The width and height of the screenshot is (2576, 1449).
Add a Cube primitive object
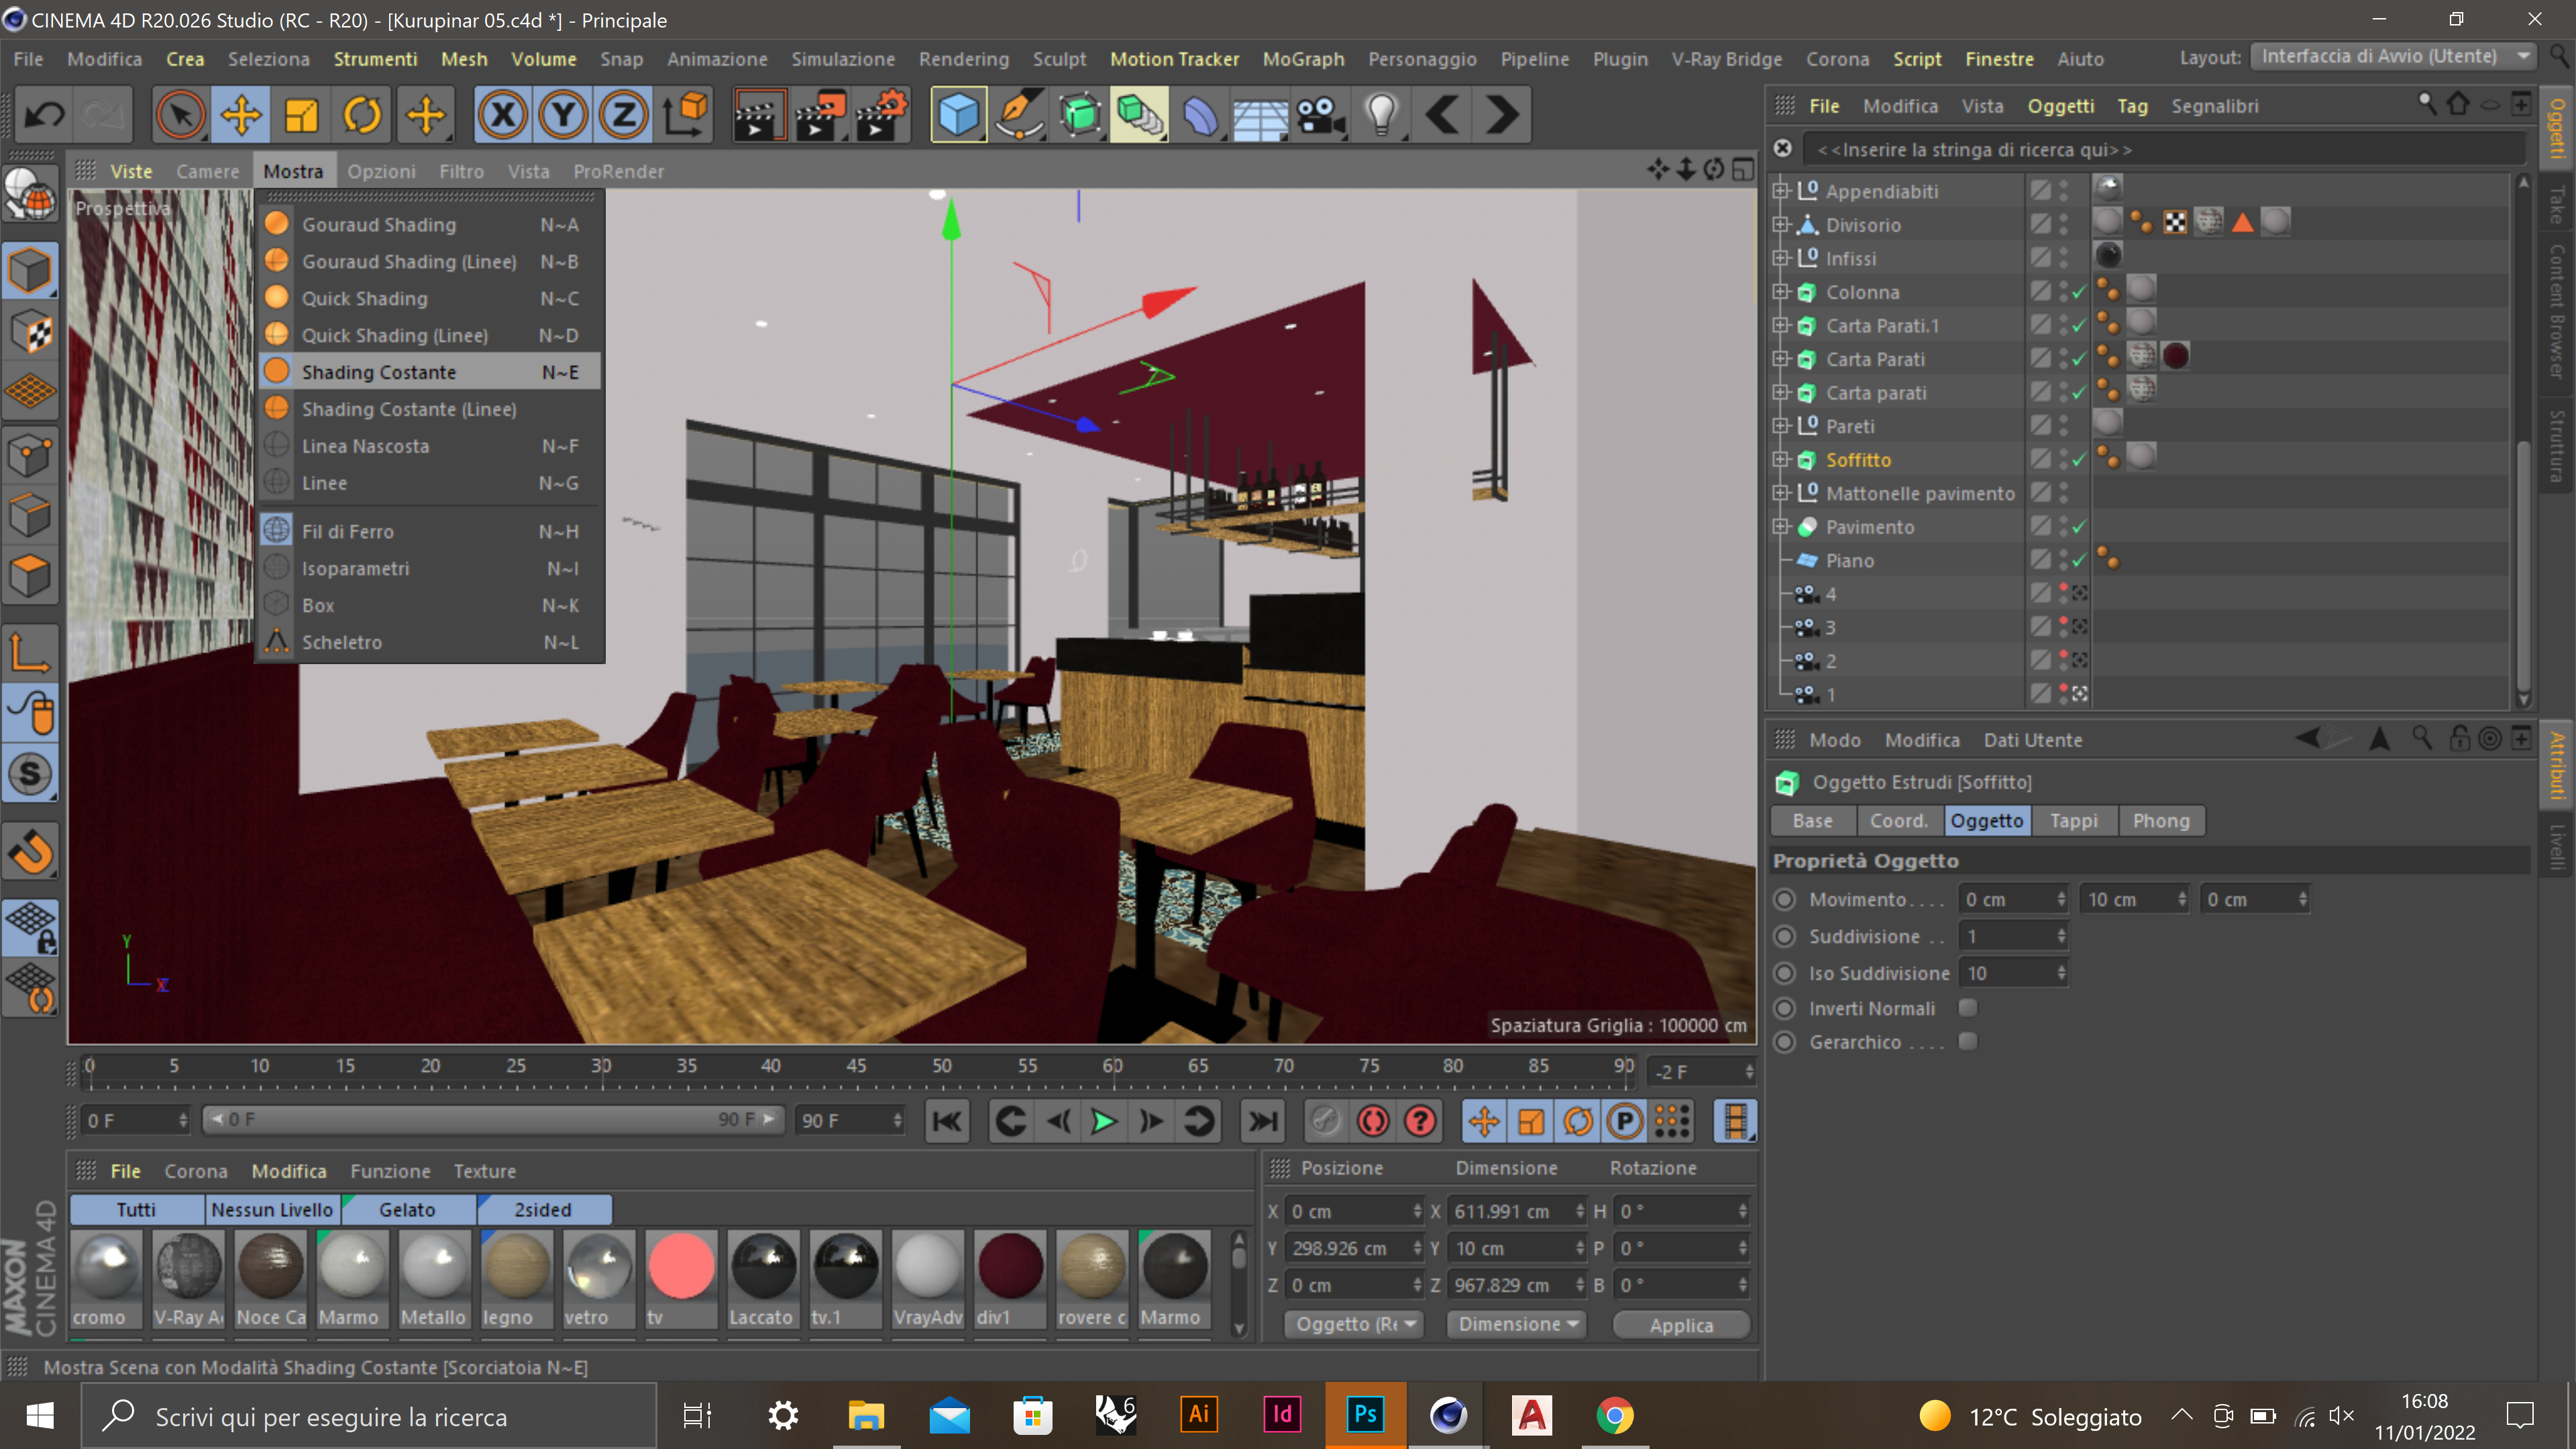coord(957,115)
